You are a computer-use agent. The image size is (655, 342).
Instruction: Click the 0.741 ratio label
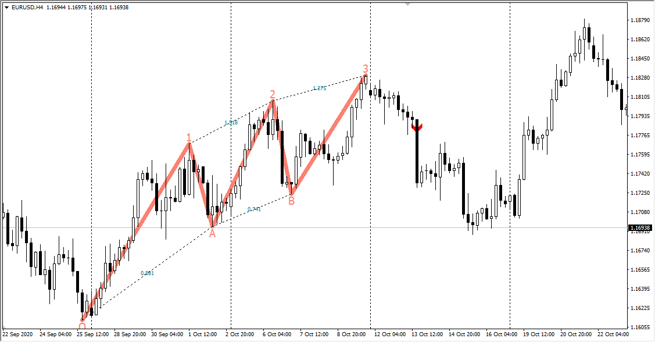click(x=254, y=209)
